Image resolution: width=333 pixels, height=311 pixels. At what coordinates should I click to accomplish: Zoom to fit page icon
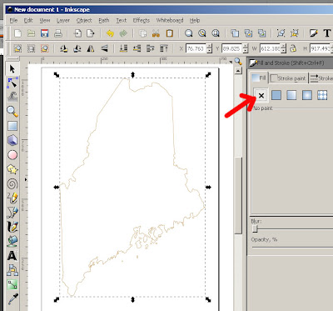pos(216,33)
